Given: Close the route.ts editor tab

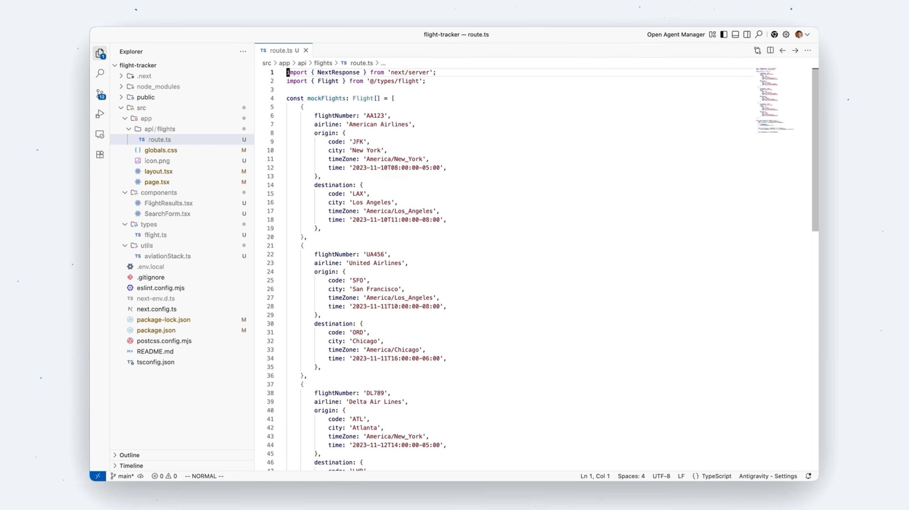Looking at the screenshot, I should click(306, 50).
